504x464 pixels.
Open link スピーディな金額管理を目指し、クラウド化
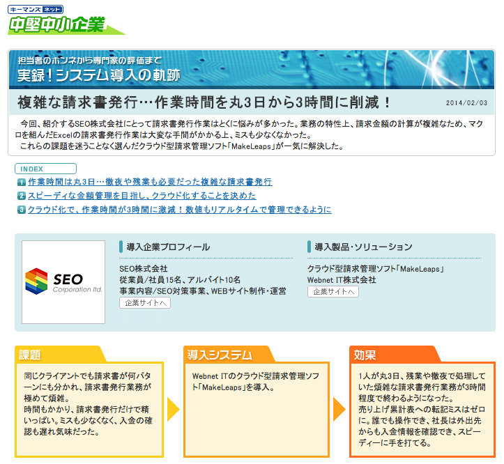(x=142, y=196)
